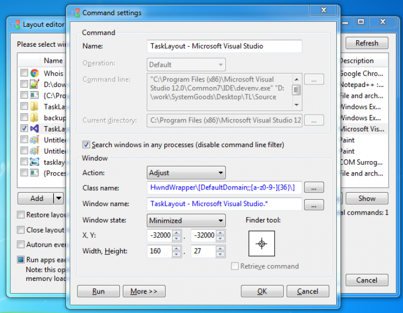Decrease the Y coordinate value
This screenshot has width=403, height=313.
pyautogui.click(x=220, y=238)
